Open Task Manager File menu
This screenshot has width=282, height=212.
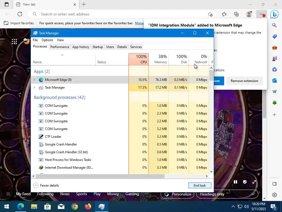tap(35, 40)
